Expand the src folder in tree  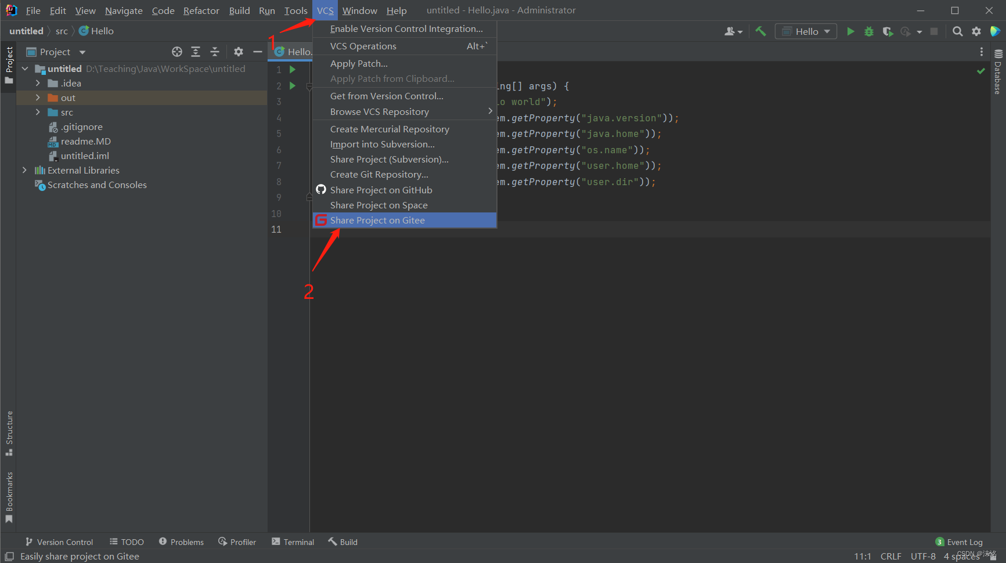(x=38, y=112)
